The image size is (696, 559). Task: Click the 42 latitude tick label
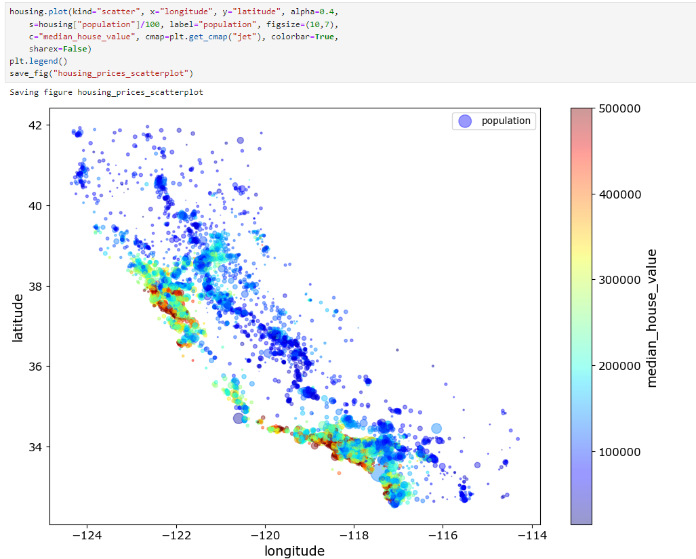pos(35,125)
